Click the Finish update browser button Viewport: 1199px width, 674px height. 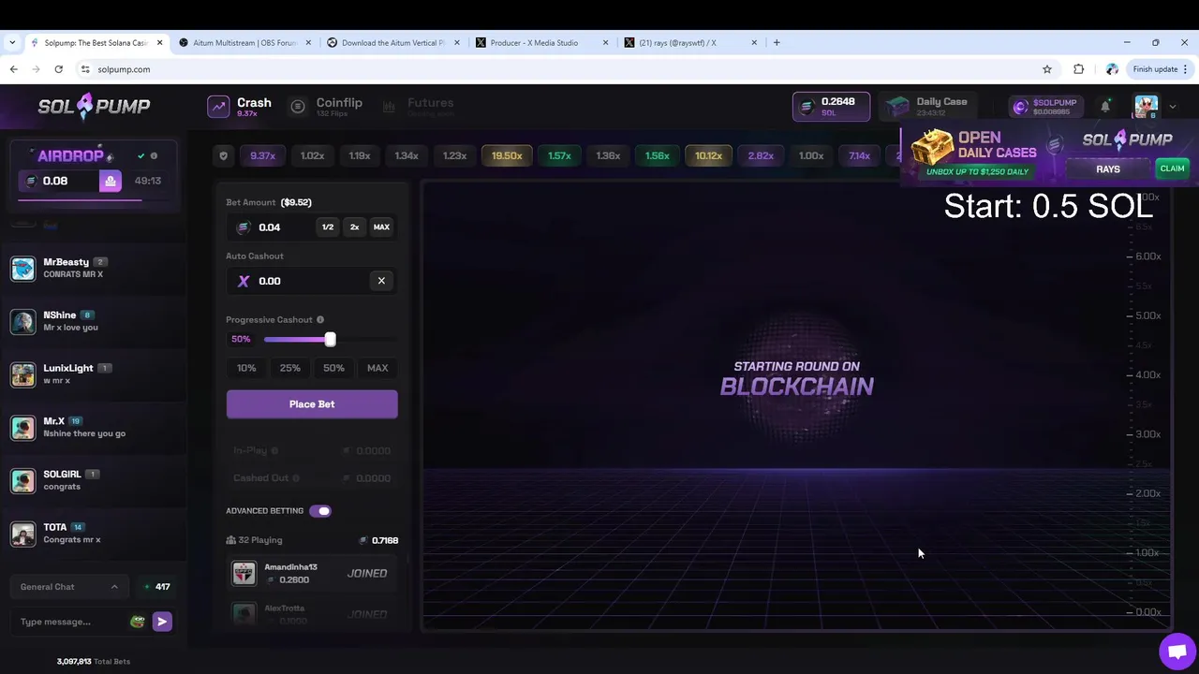1160,69
